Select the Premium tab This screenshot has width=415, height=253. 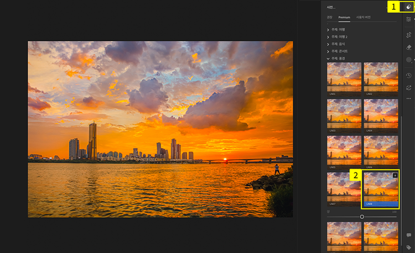[345, 17]
